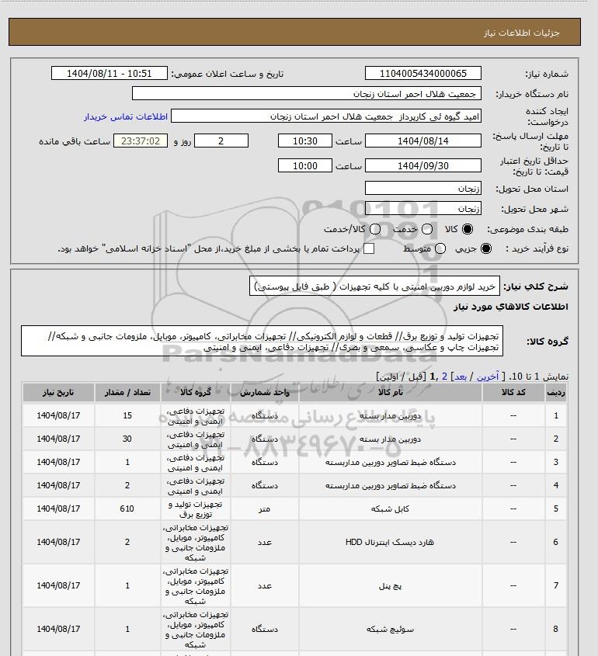Click quantity 15 in row 1
The height and width of the screenshot is (656, 598).
click(x=127, y=415)
